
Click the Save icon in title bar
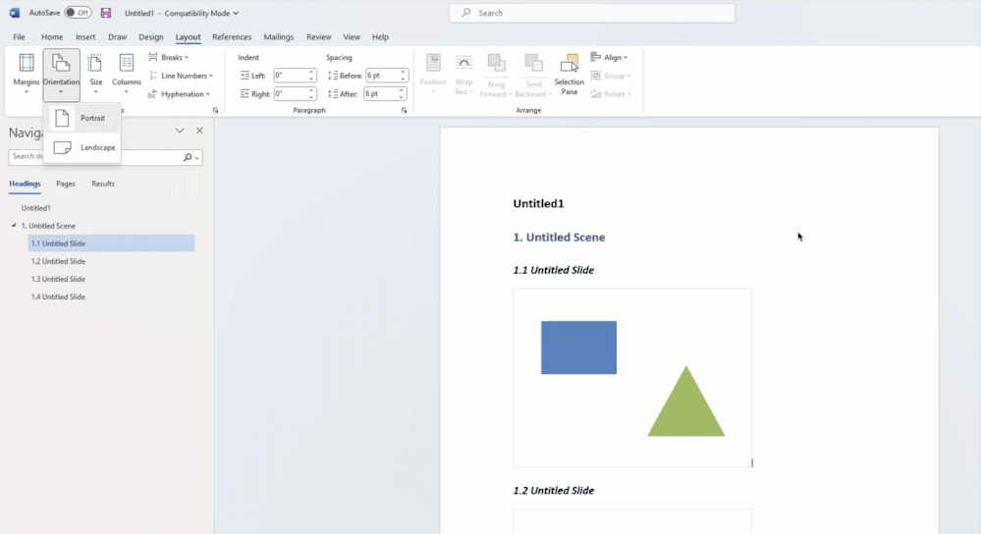click(106, 13)
